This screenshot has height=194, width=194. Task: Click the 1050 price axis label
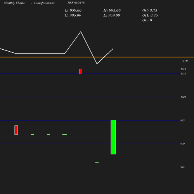tap(183, 69)
